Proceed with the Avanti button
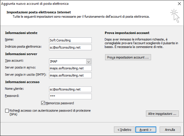 [146, 130]
